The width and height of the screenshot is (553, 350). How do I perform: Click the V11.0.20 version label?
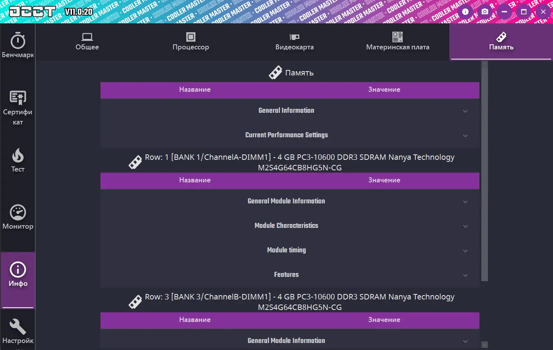point(79,12)
